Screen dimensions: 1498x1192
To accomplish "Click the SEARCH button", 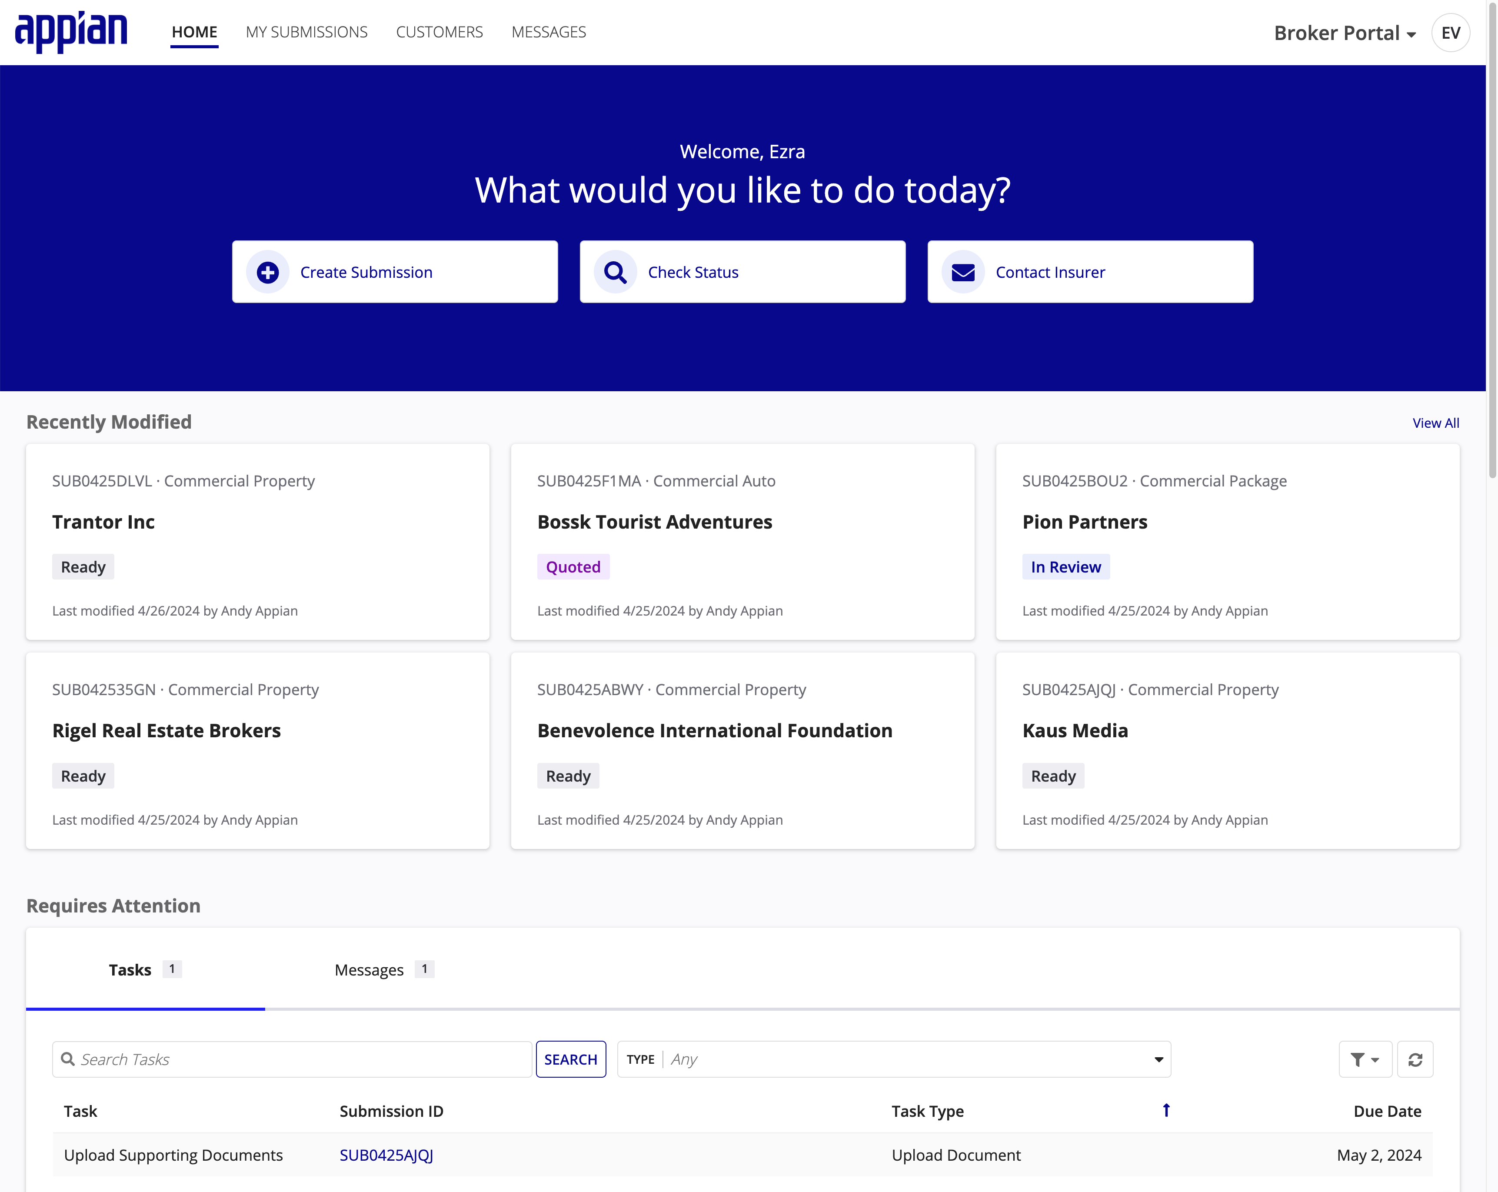I will [x=571, y=1059].
